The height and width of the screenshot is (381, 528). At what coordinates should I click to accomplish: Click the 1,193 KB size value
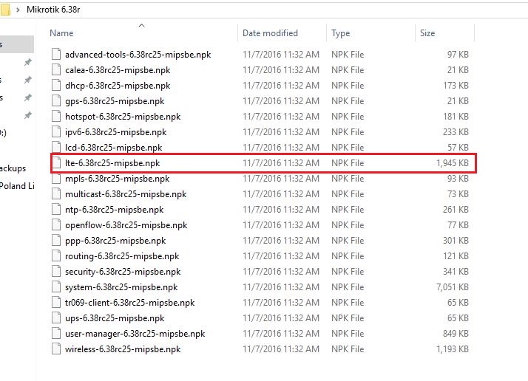[453, 349]
